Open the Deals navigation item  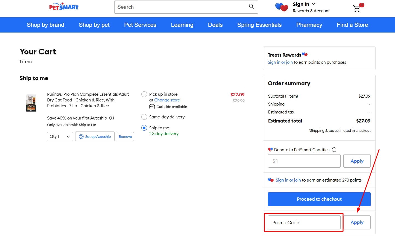(x=215, y=25)
